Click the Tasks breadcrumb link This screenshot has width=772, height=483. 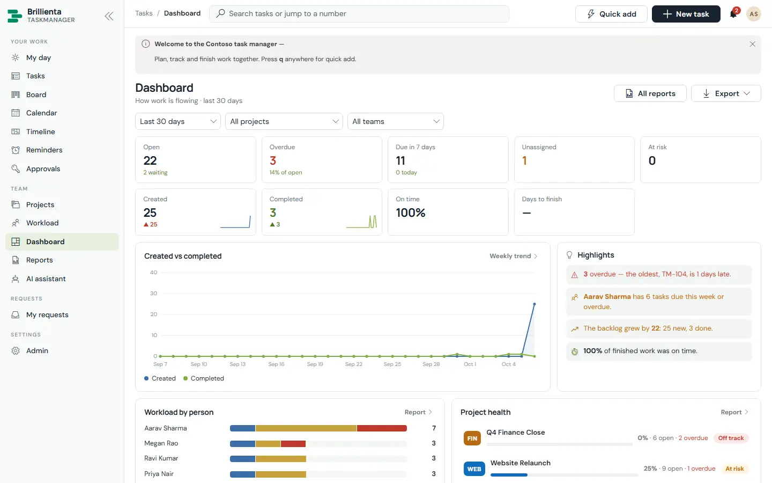pyautogui.click(x=144, y=13)
